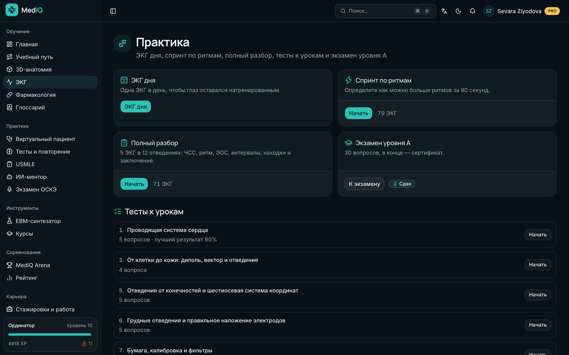Click the Стажировки и работа briefcase icon

coord(9,309)
